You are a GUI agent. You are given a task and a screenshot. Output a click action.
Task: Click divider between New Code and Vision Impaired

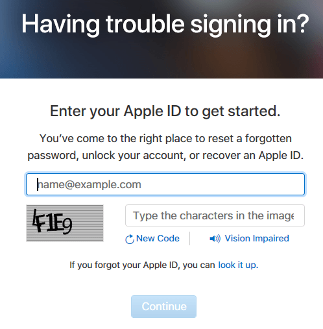(x=189, y=238)
